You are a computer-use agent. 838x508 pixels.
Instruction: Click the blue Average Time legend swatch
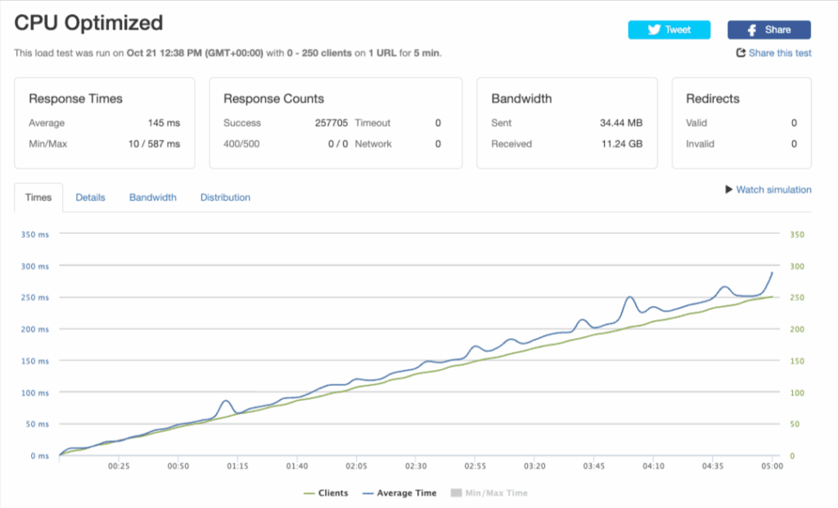[x=367, y=493]
